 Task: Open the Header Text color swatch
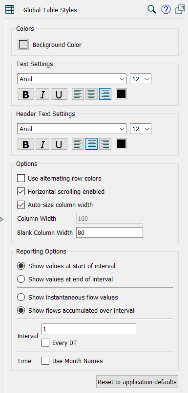click(121, 143)
